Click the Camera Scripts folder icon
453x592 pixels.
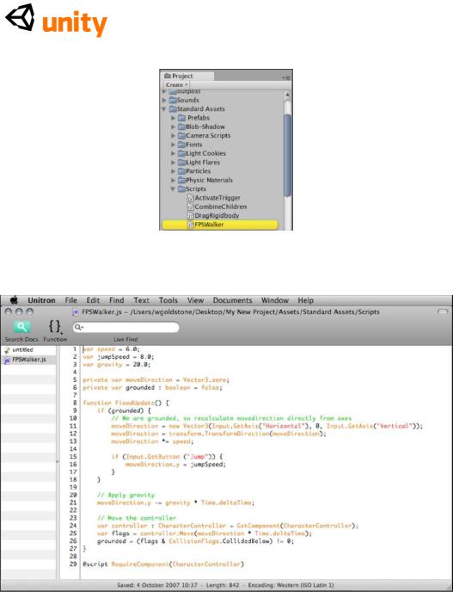pyautogui.click(x=182, y=136)
